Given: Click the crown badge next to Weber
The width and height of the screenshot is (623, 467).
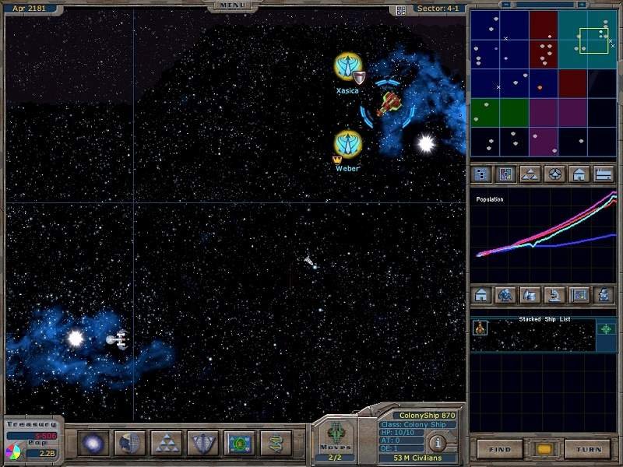Looking at the screenshot, I should [x=337, y=160].
